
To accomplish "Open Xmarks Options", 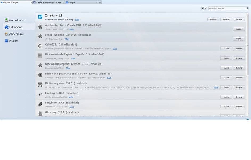I will [213, 19].
